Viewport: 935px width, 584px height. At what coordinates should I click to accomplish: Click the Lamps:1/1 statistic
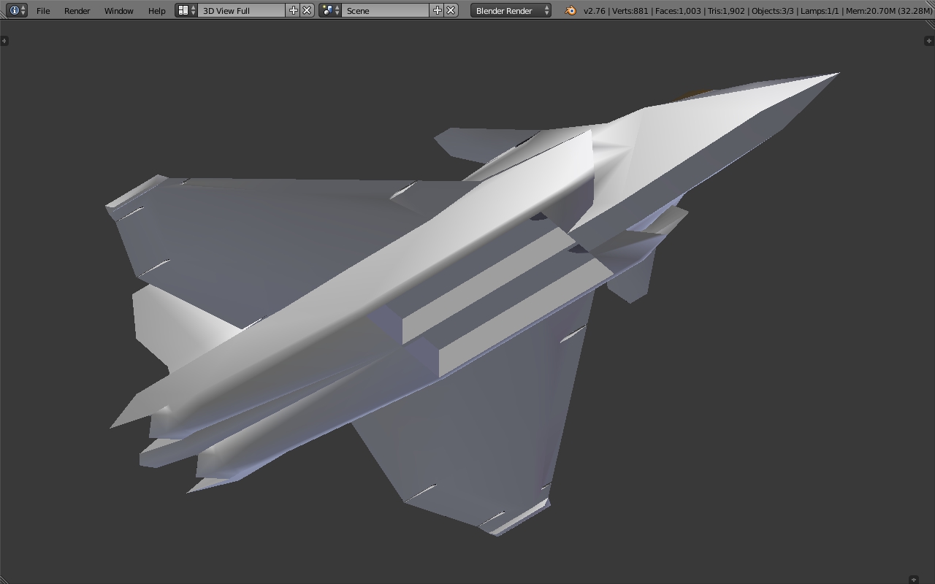pos(820,11)
